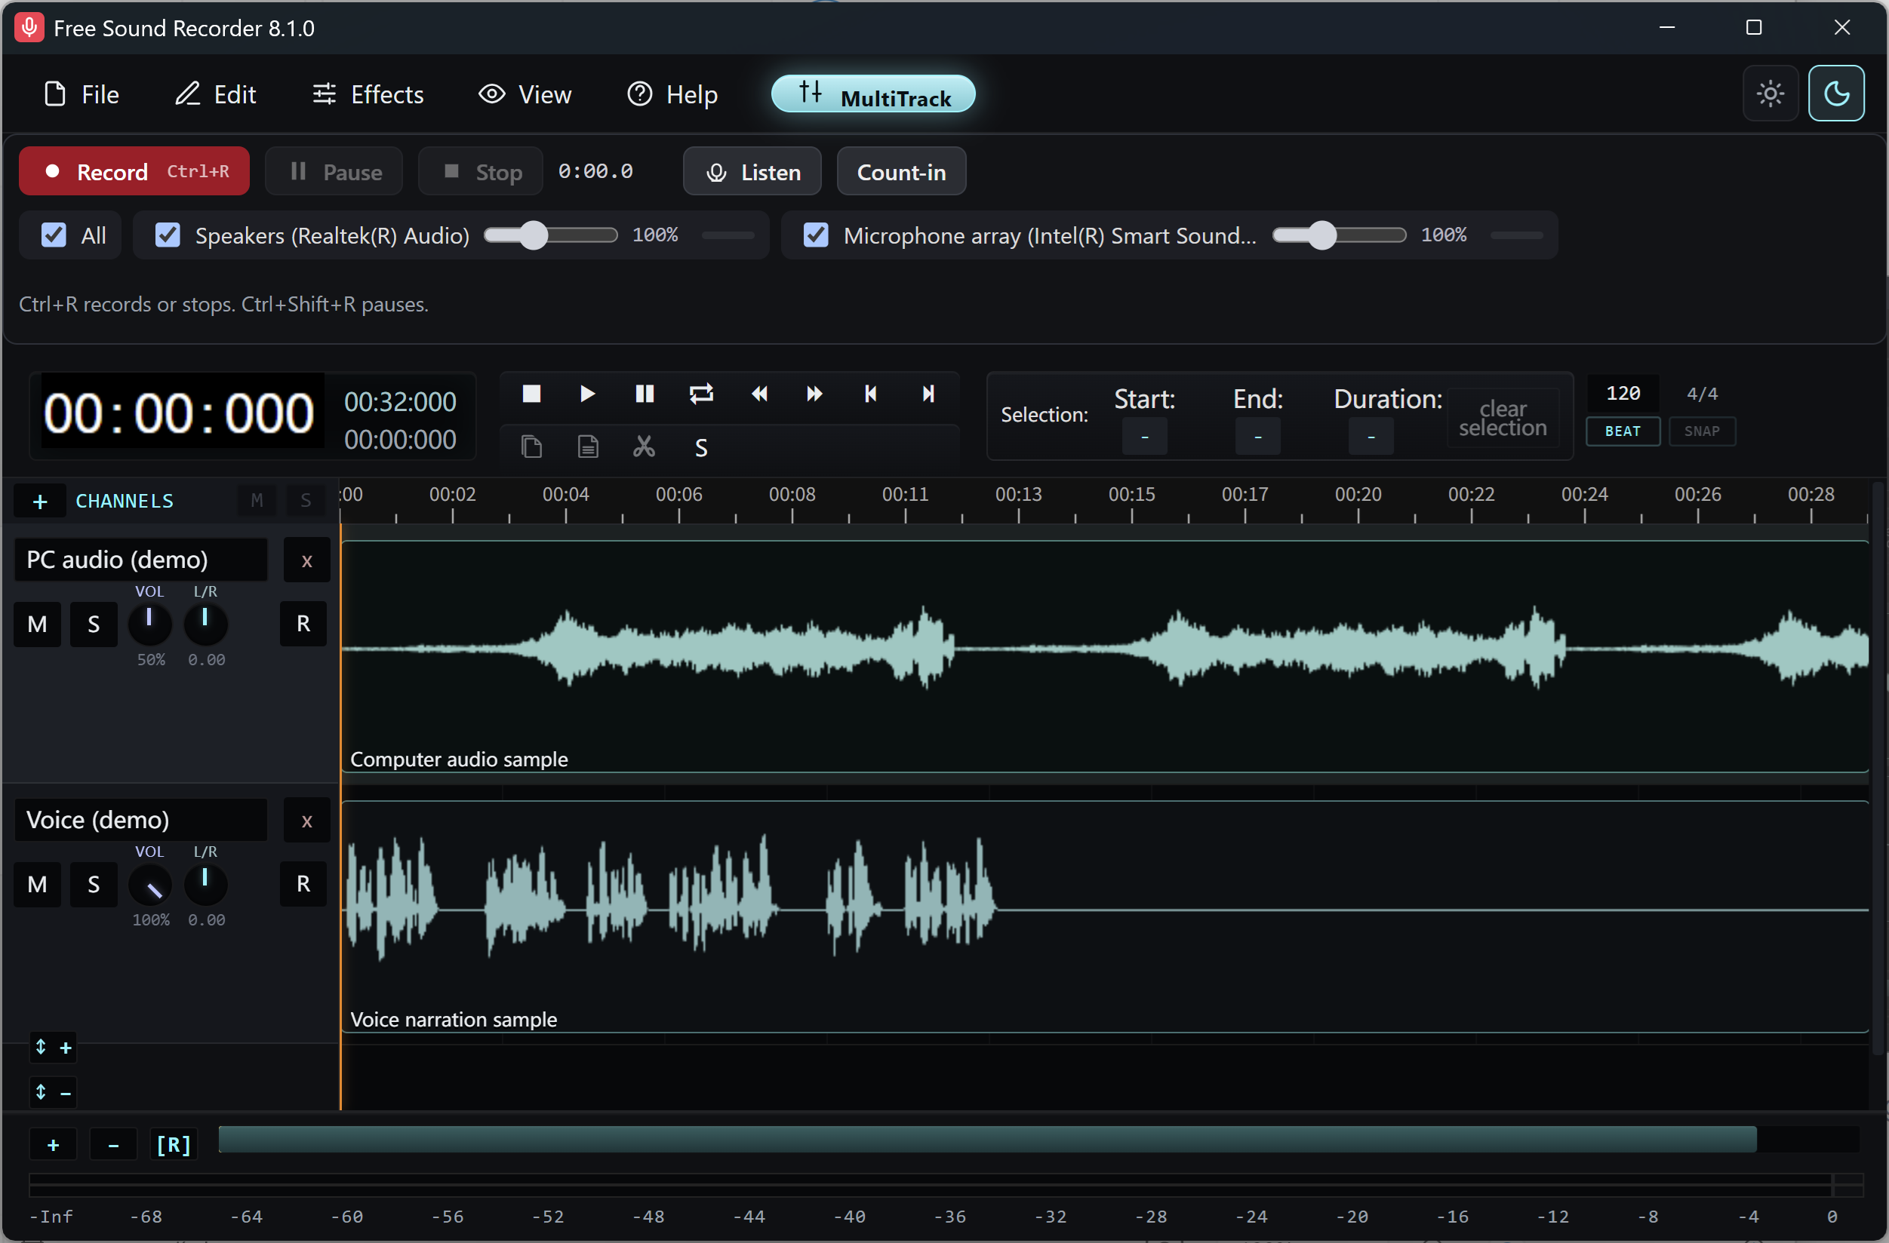Toggle the SNAP button

click(1702, 431)
